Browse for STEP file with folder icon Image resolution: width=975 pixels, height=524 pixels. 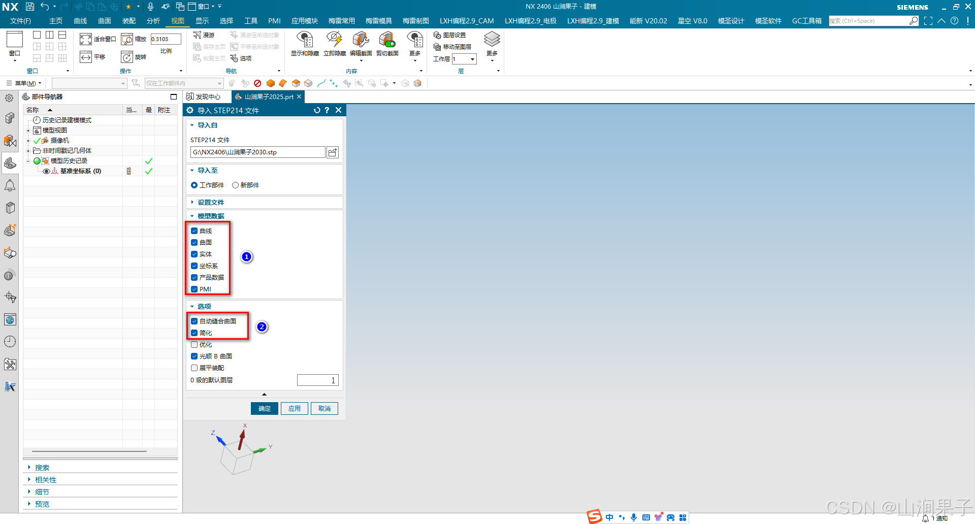[333, 152]
